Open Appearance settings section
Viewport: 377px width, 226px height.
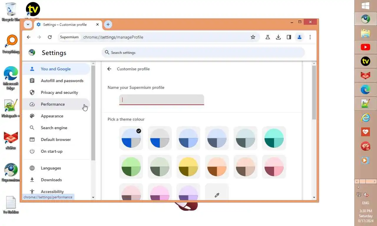pyautogui.click(x=56, y=116)
